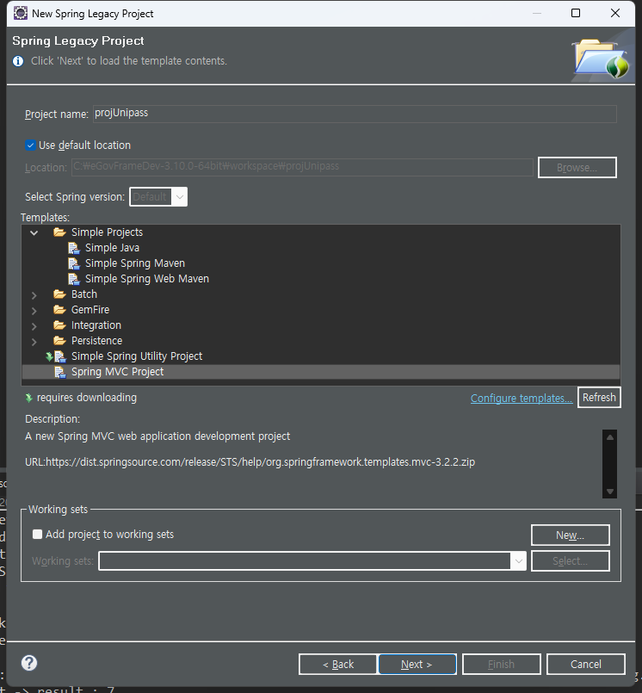Select the Spring MVC Project row
Viewport: 642px width, 693px height.
(x=321, y=372)
